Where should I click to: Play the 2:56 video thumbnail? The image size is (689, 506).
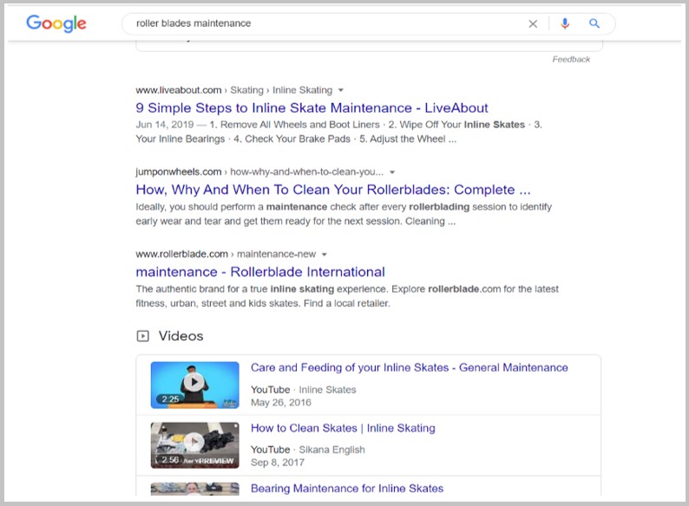pos(194,445)
